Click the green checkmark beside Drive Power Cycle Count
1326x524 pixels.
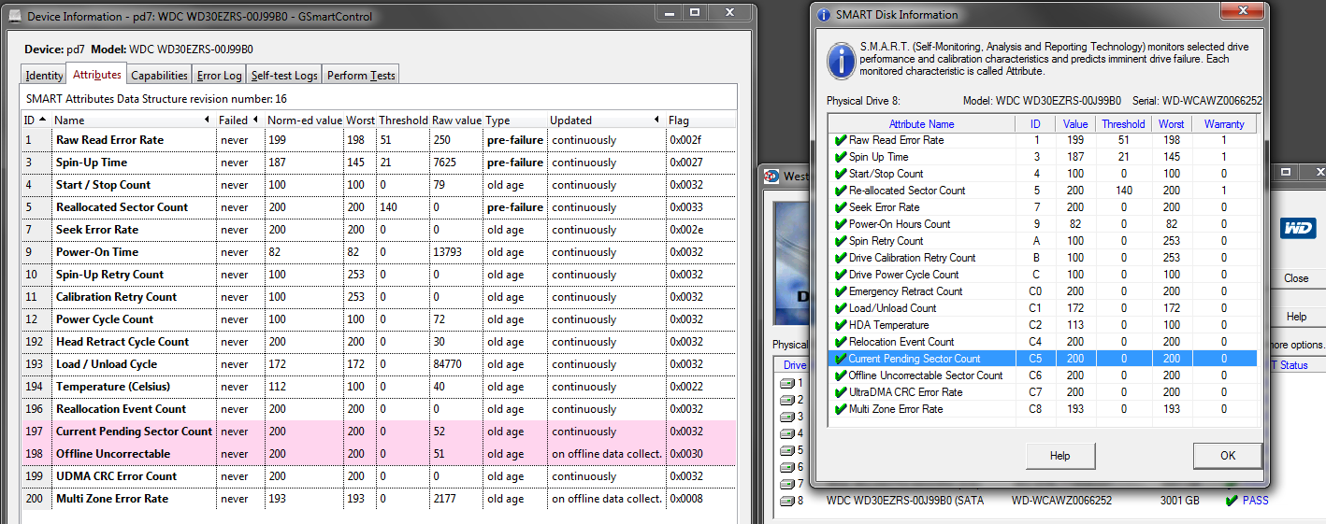(x=841, y=275)
